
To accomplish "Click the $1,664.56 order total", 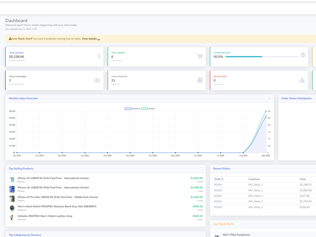I will coord(306,190).
